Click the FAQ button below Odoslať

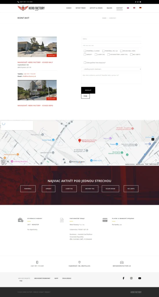point(85,96)
